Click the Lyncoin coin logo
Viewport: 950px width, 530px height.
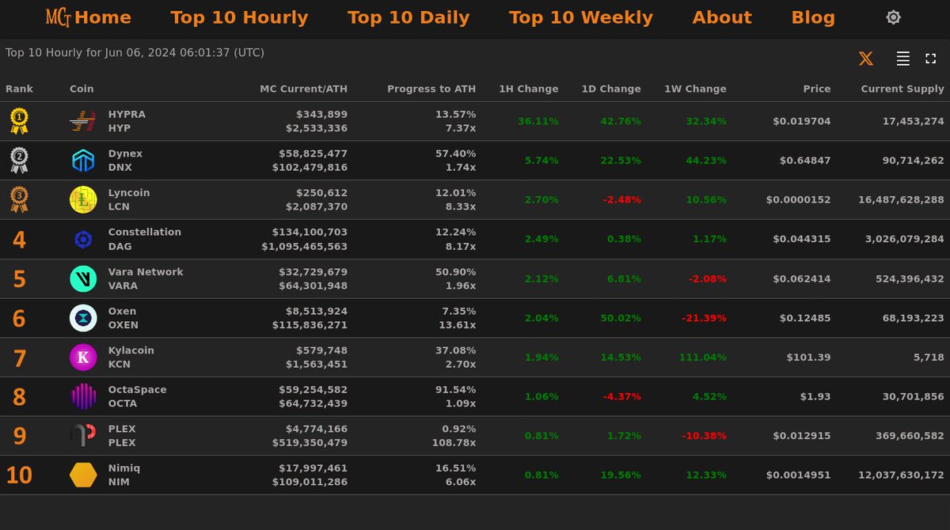pos(83,200)
